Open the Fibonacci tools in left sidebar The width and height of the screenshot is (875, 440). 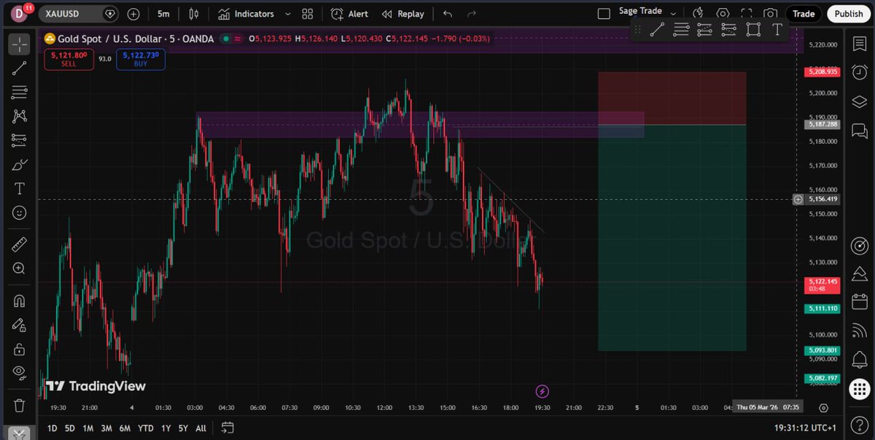tap(20, 92)
